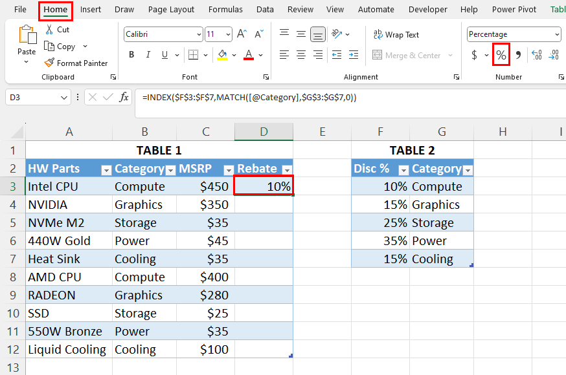Open the File tab

pos(20,9)
